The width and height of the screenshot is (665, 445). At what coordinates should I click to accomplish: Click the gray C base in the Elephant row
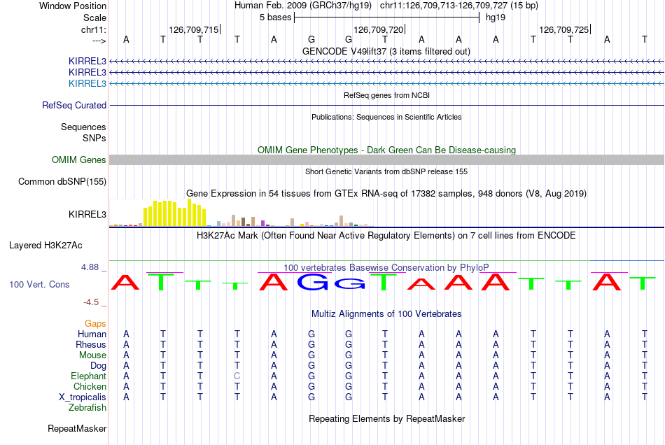coord(237,376)
